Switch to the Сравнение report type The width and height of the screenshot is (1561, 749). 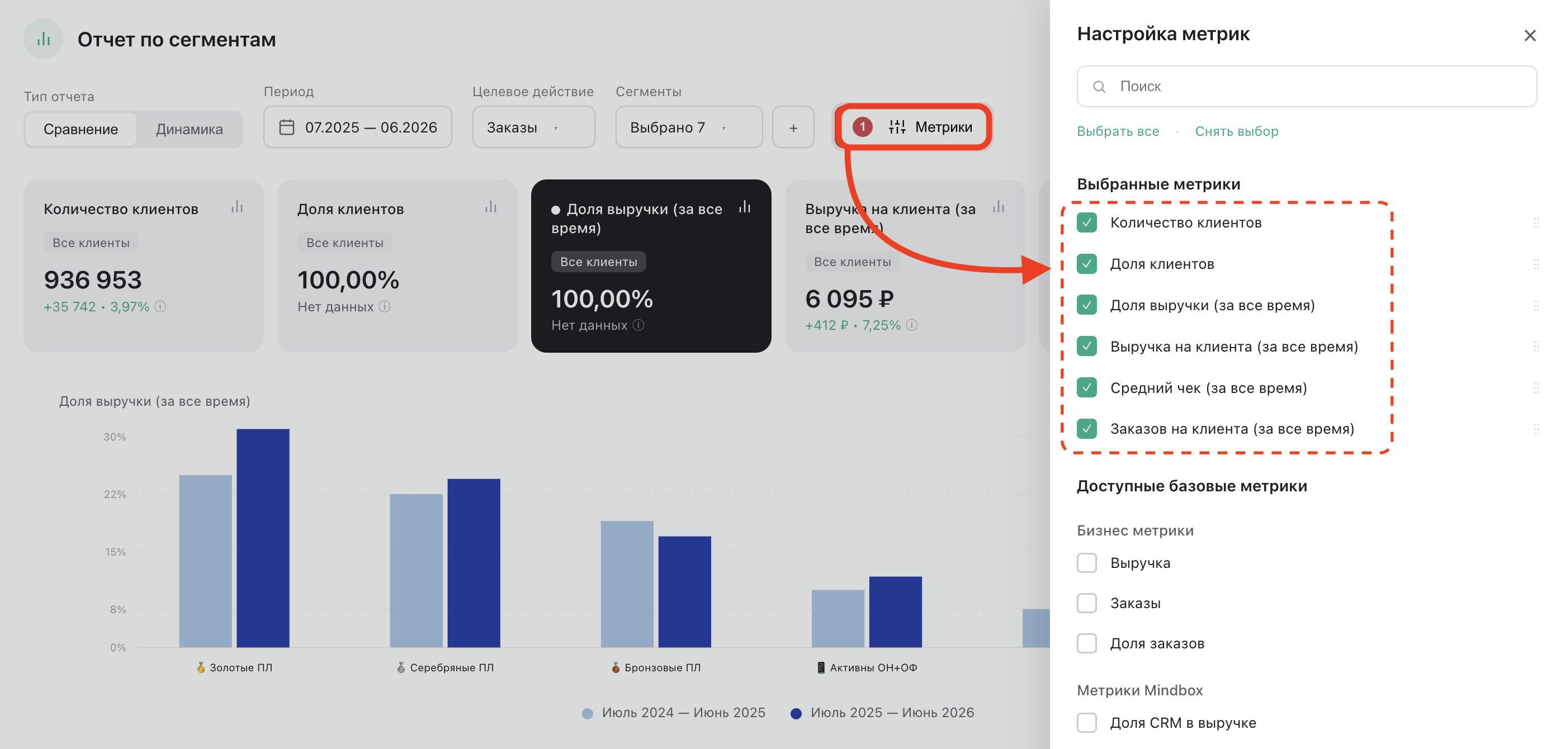tap(81, 129)
